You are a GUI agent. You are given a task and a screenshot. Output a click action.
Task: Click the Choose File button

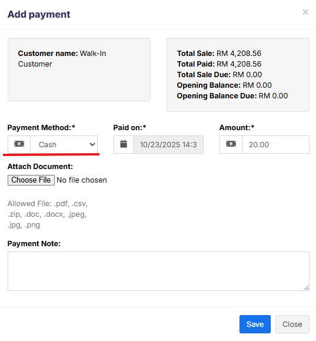point(31,180)
